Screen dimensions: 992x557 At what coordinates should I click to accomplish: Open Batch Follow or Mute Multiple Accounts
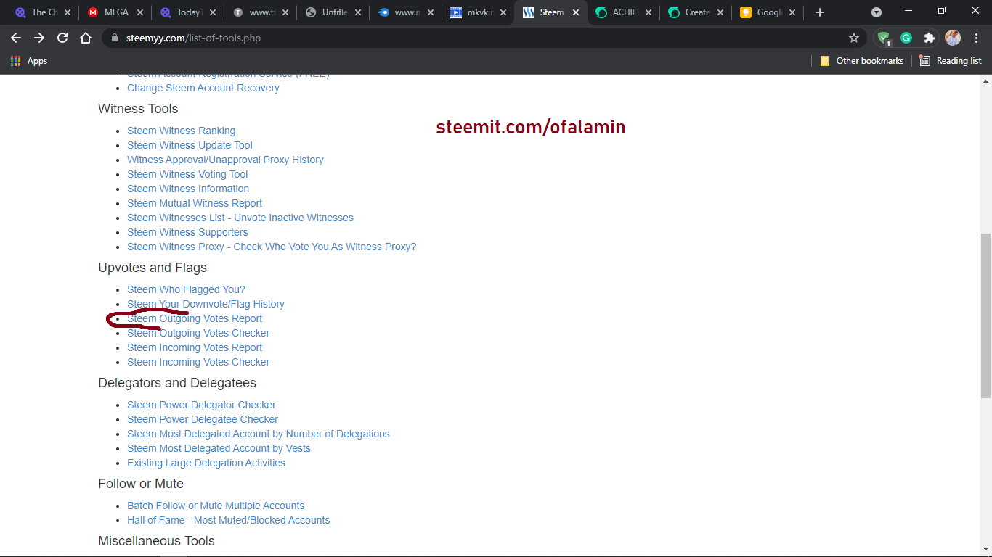[216, 506]
